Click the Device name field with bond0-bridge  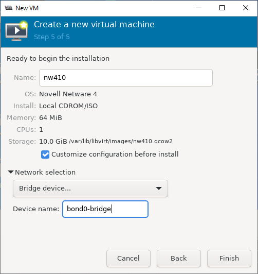click(105, 209)
